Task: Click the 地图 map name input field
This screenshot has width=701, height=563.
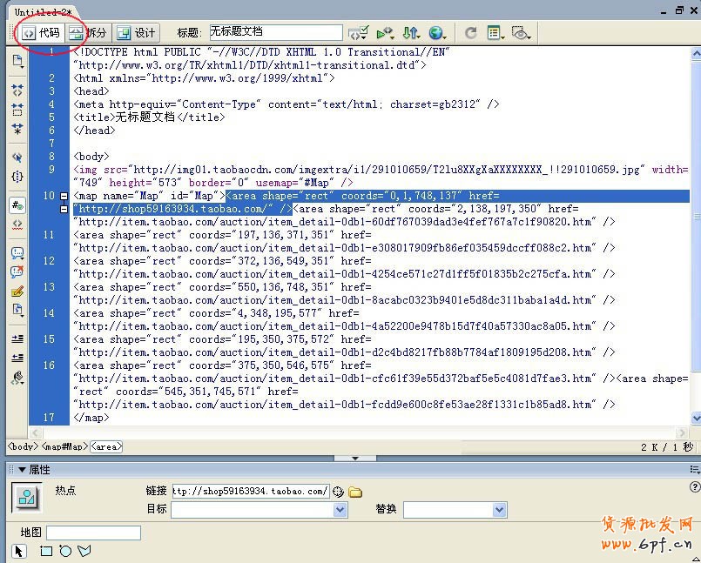Action: coord(93,533)
